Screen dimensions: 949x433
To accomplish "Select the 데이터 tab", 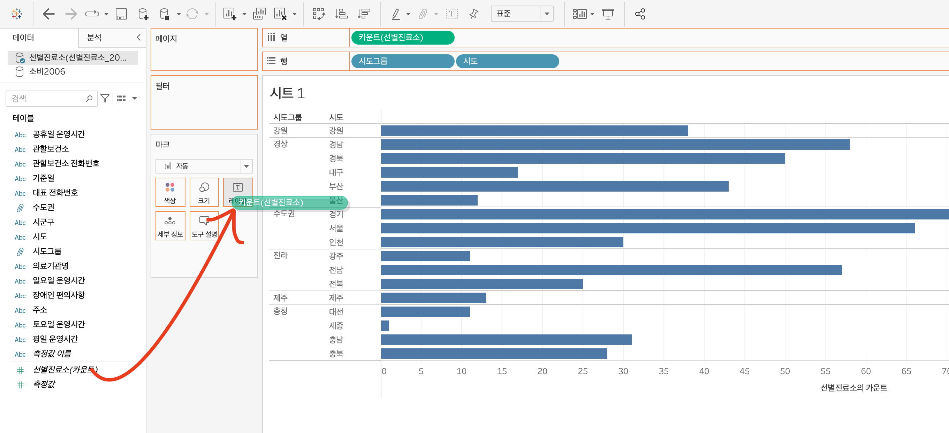I will 24,37.
